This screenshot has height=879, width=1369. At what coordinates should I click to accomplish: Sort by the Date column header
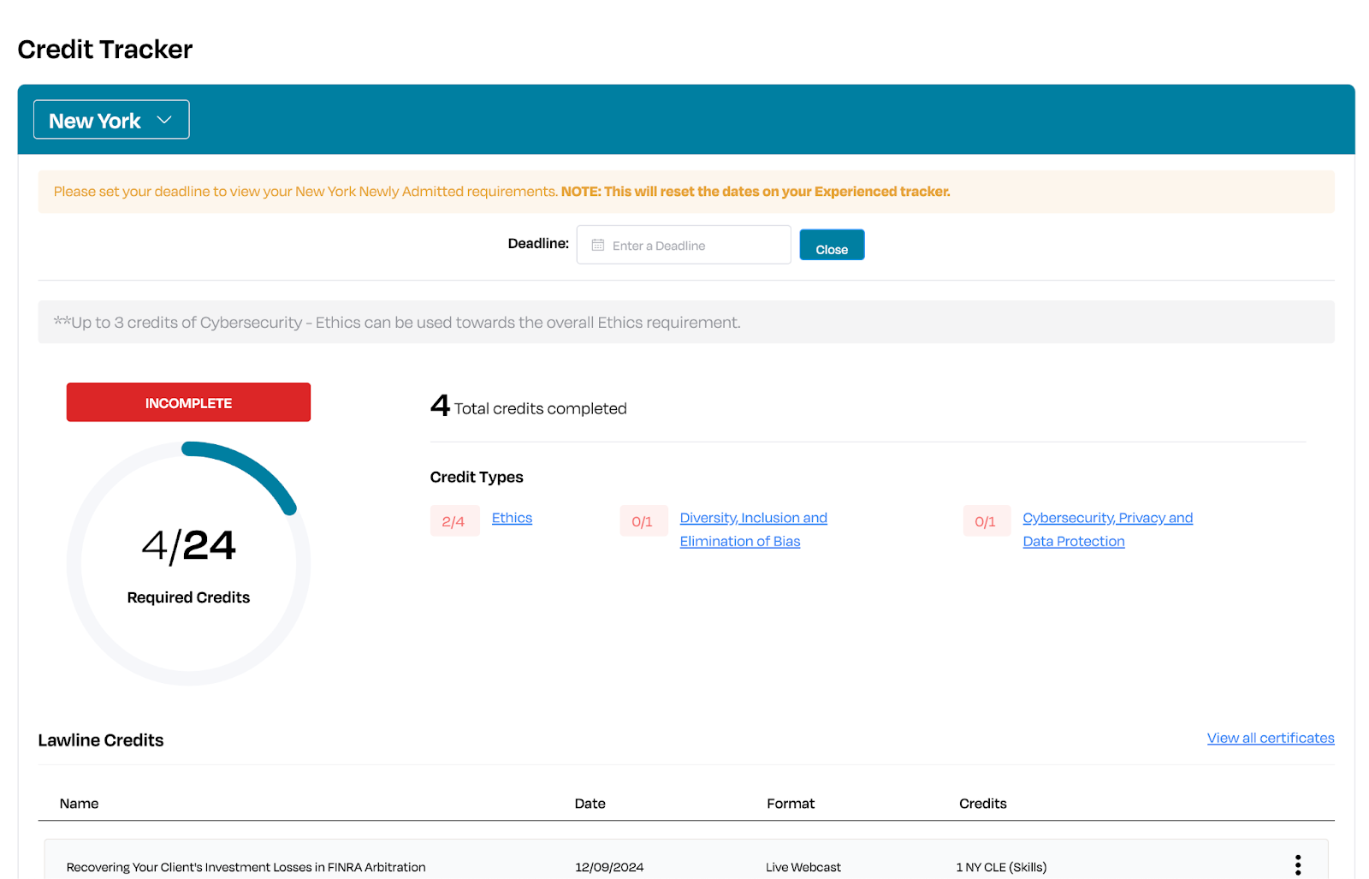click(590, 804)
